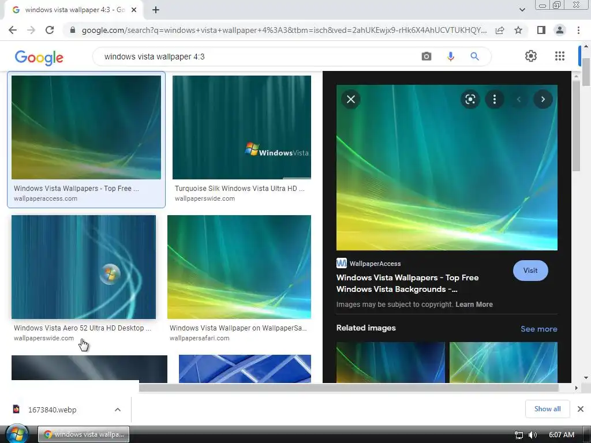Open the WallpaperAccess source link
This screenshot has width=591, height=443.
[369, 263]
